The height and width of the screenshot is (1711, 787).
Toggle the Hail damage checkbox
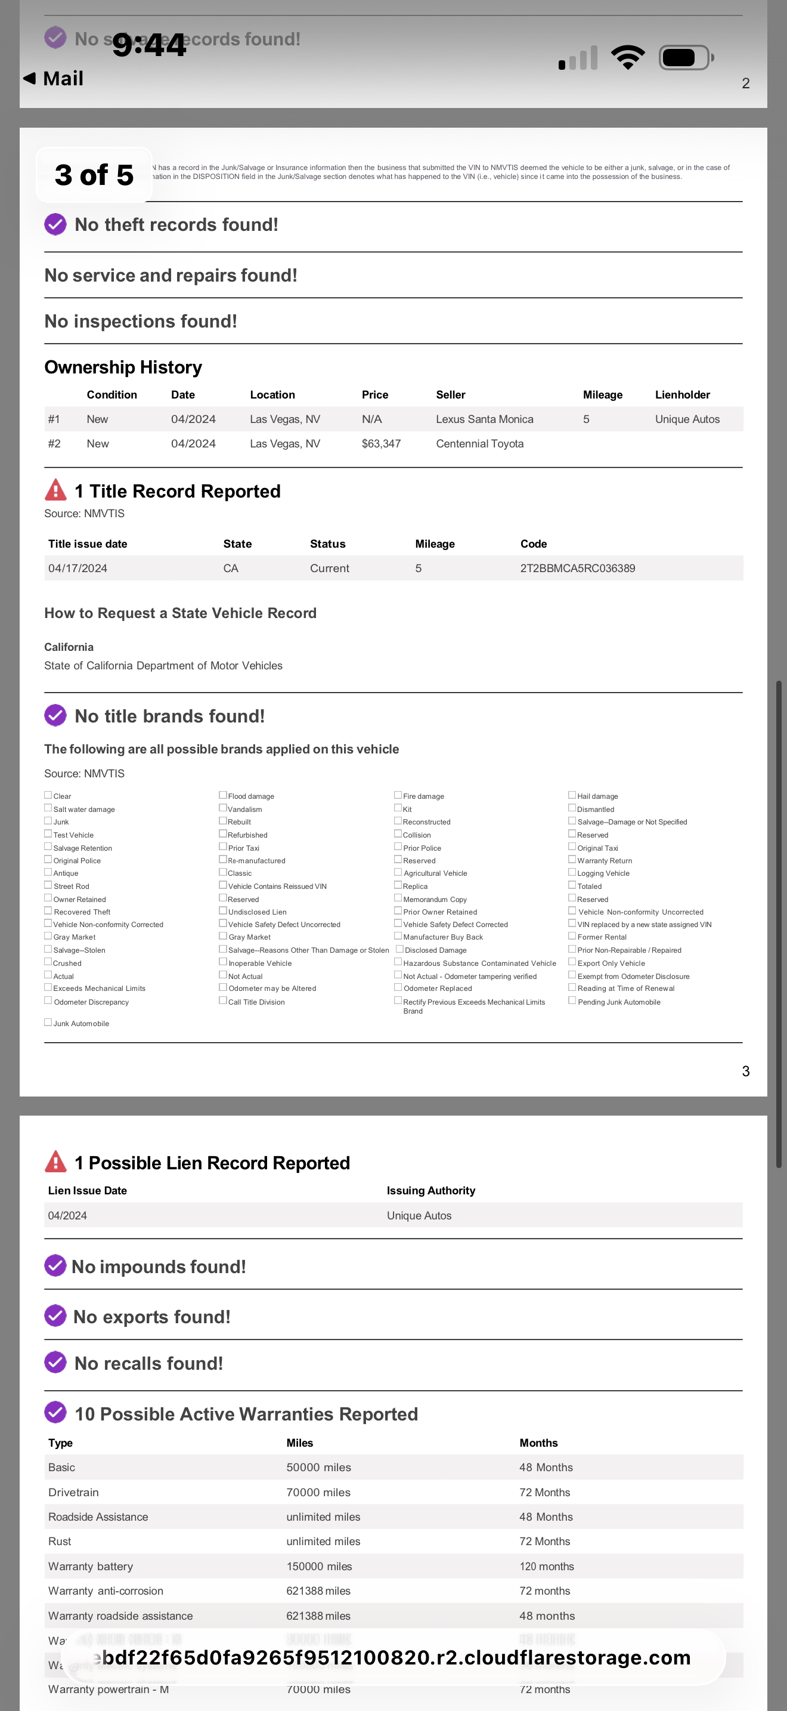572,795
